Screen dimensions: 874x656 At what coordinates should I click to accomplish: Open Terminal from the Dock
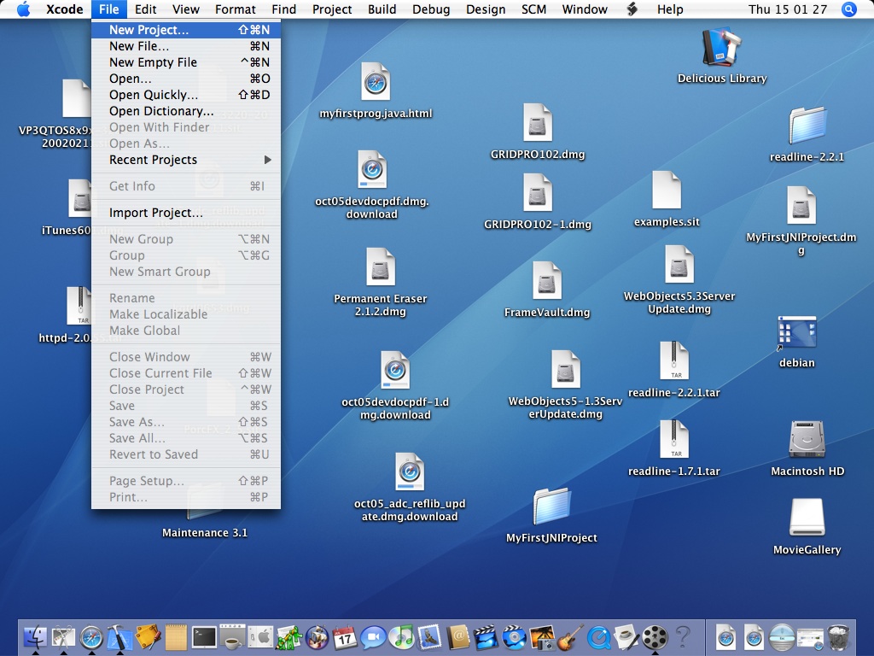click(204, 636)
